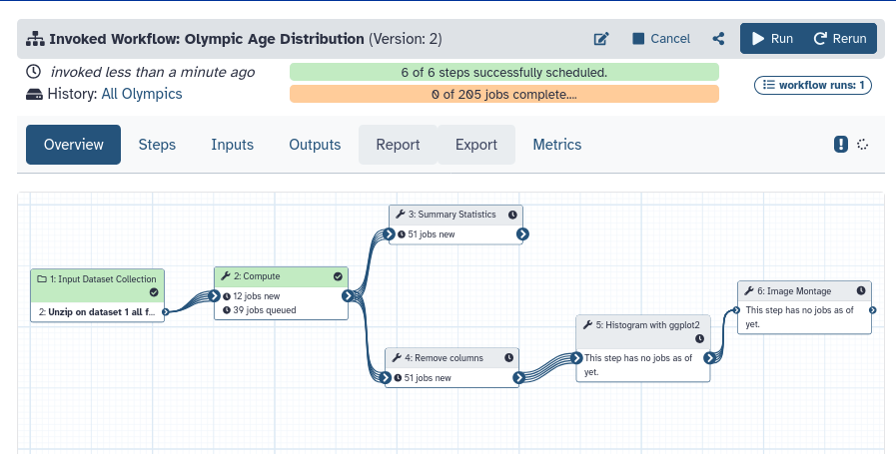
Task: Rerun the workflow invocation
Action: pyautogui.click(x=840, y=39)
